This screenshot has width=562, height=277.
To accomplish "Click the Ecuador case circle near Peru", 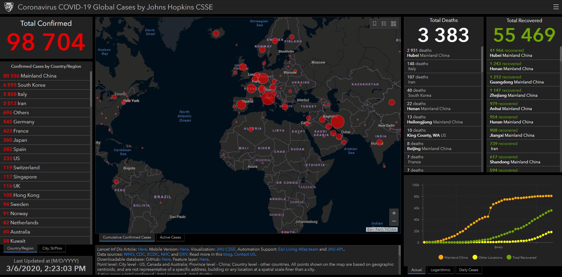I will point(116,182).
